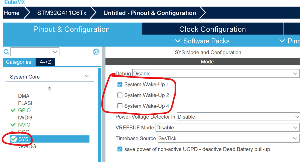The height and width of the screenshot is (162, 300).
Task: Uncheck System Wake-Up 1
Action: coord(120,84)
